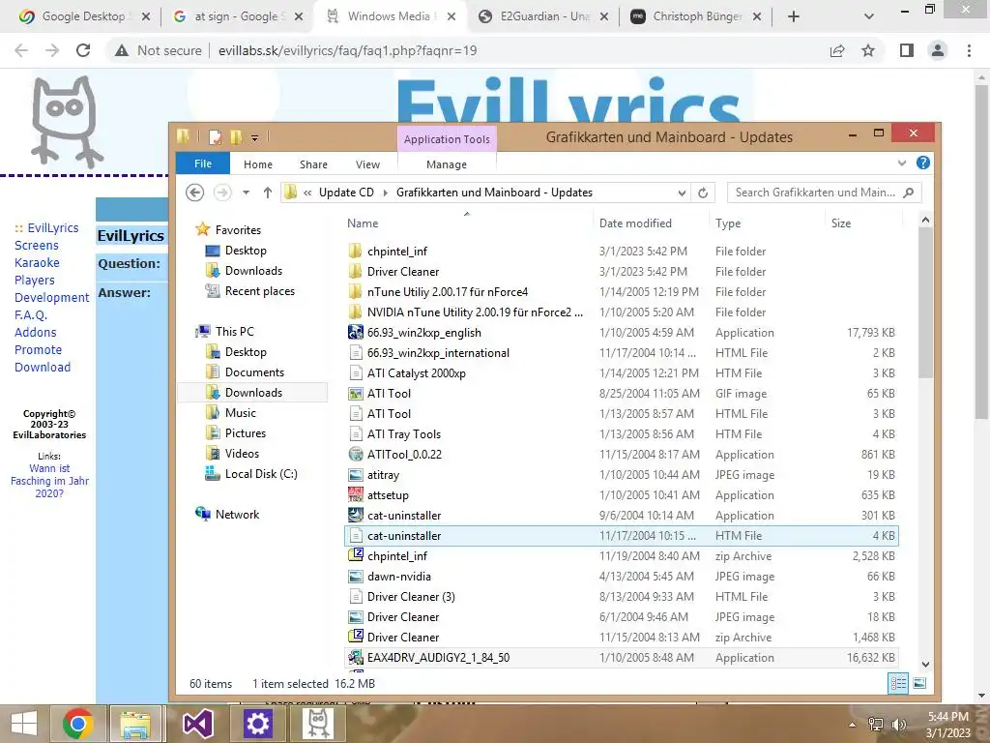Switch Explorer to large icons view
Viewport: 990px width, 743px height.
(920, 683)
